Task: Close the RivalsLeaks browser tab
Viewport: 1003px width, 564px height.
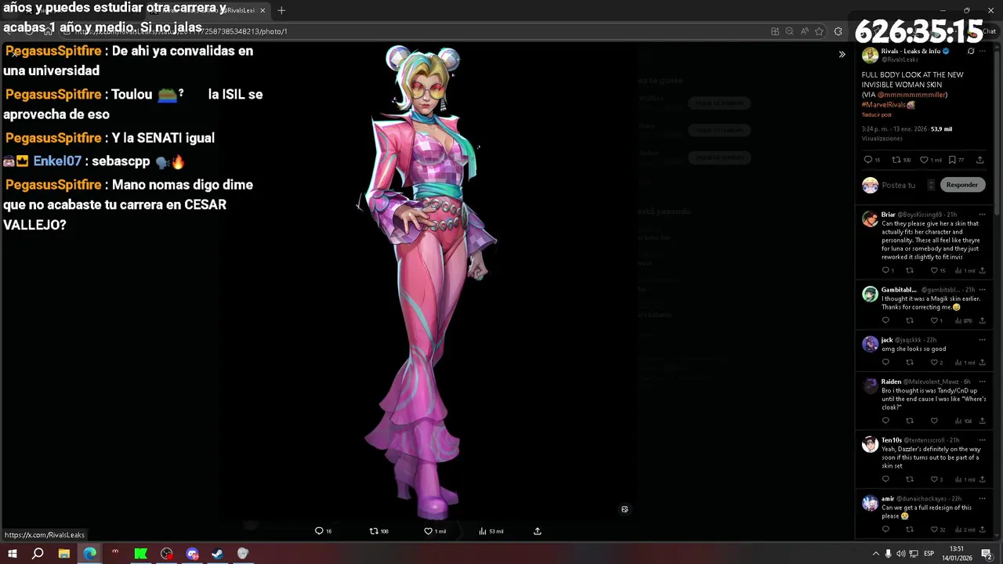Action: click(x=263, y=10)
